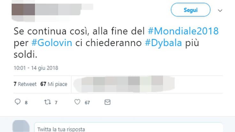
Task: Click your avatar beside the reply box
Action: point(21,126)
